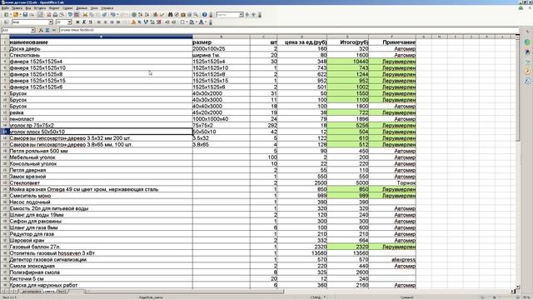Open Find & Replace binoculars icon

170,15
